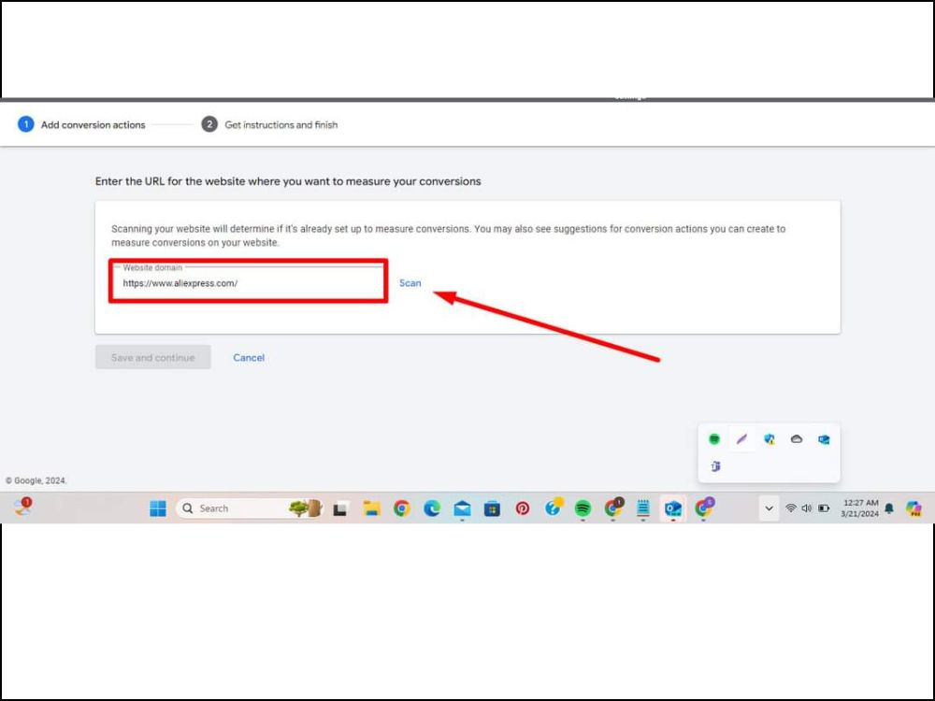
Task: Open Task View from the taskbar
Action: 340,509
